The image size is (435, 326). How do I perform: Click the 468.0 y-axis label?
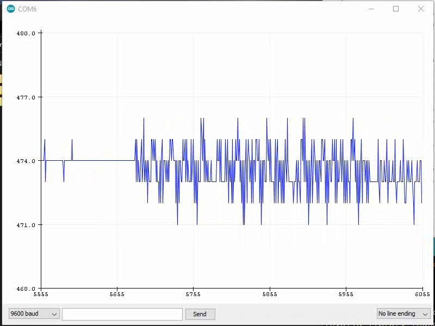point(26,289)
